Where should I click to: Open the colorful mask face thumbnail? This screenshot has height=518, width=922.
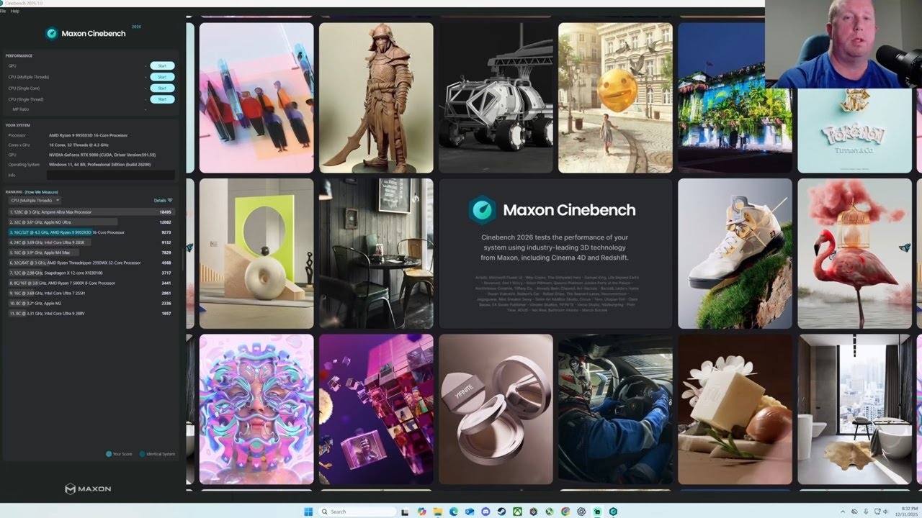pyautogui.click(x=256, y=409)
